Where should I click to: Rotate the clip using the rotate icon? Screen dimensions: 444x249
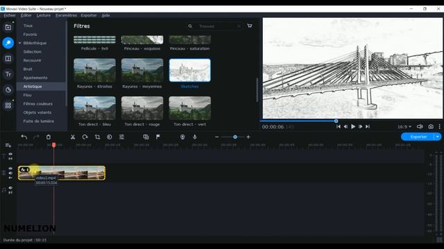(x=85, y=137)
